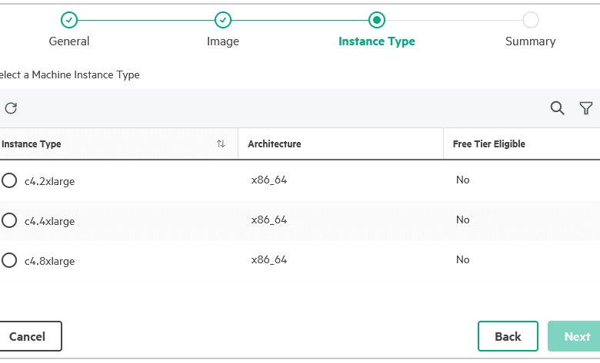Select the c4.2xlarge radio button
Image resolution: width=600 pixels, height=363 pixels.
(x=8, y=180)
